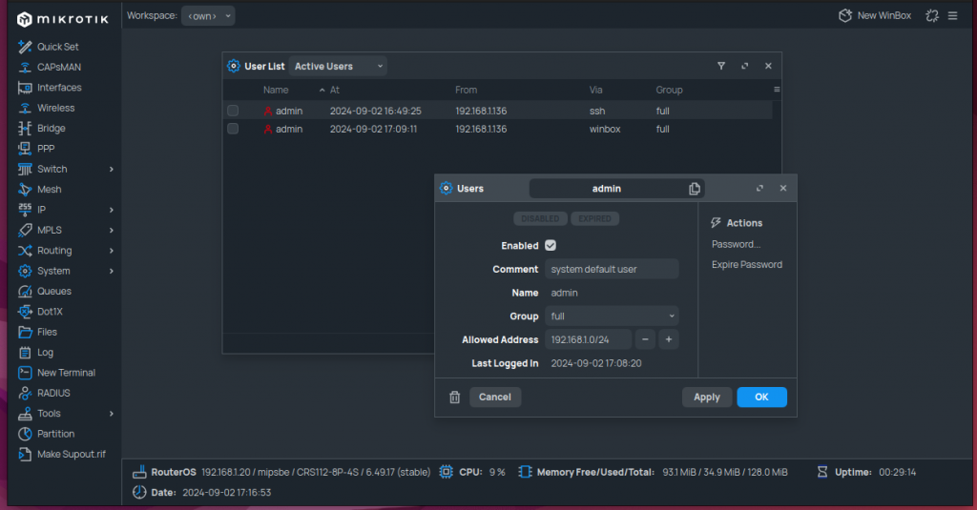The image size is (977, 510).
Task: Sort by the Group column header
Action: point(669,91)
